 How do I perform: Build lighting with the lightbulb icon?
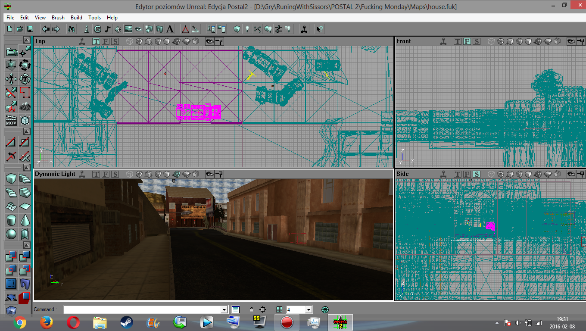[247, 29]
